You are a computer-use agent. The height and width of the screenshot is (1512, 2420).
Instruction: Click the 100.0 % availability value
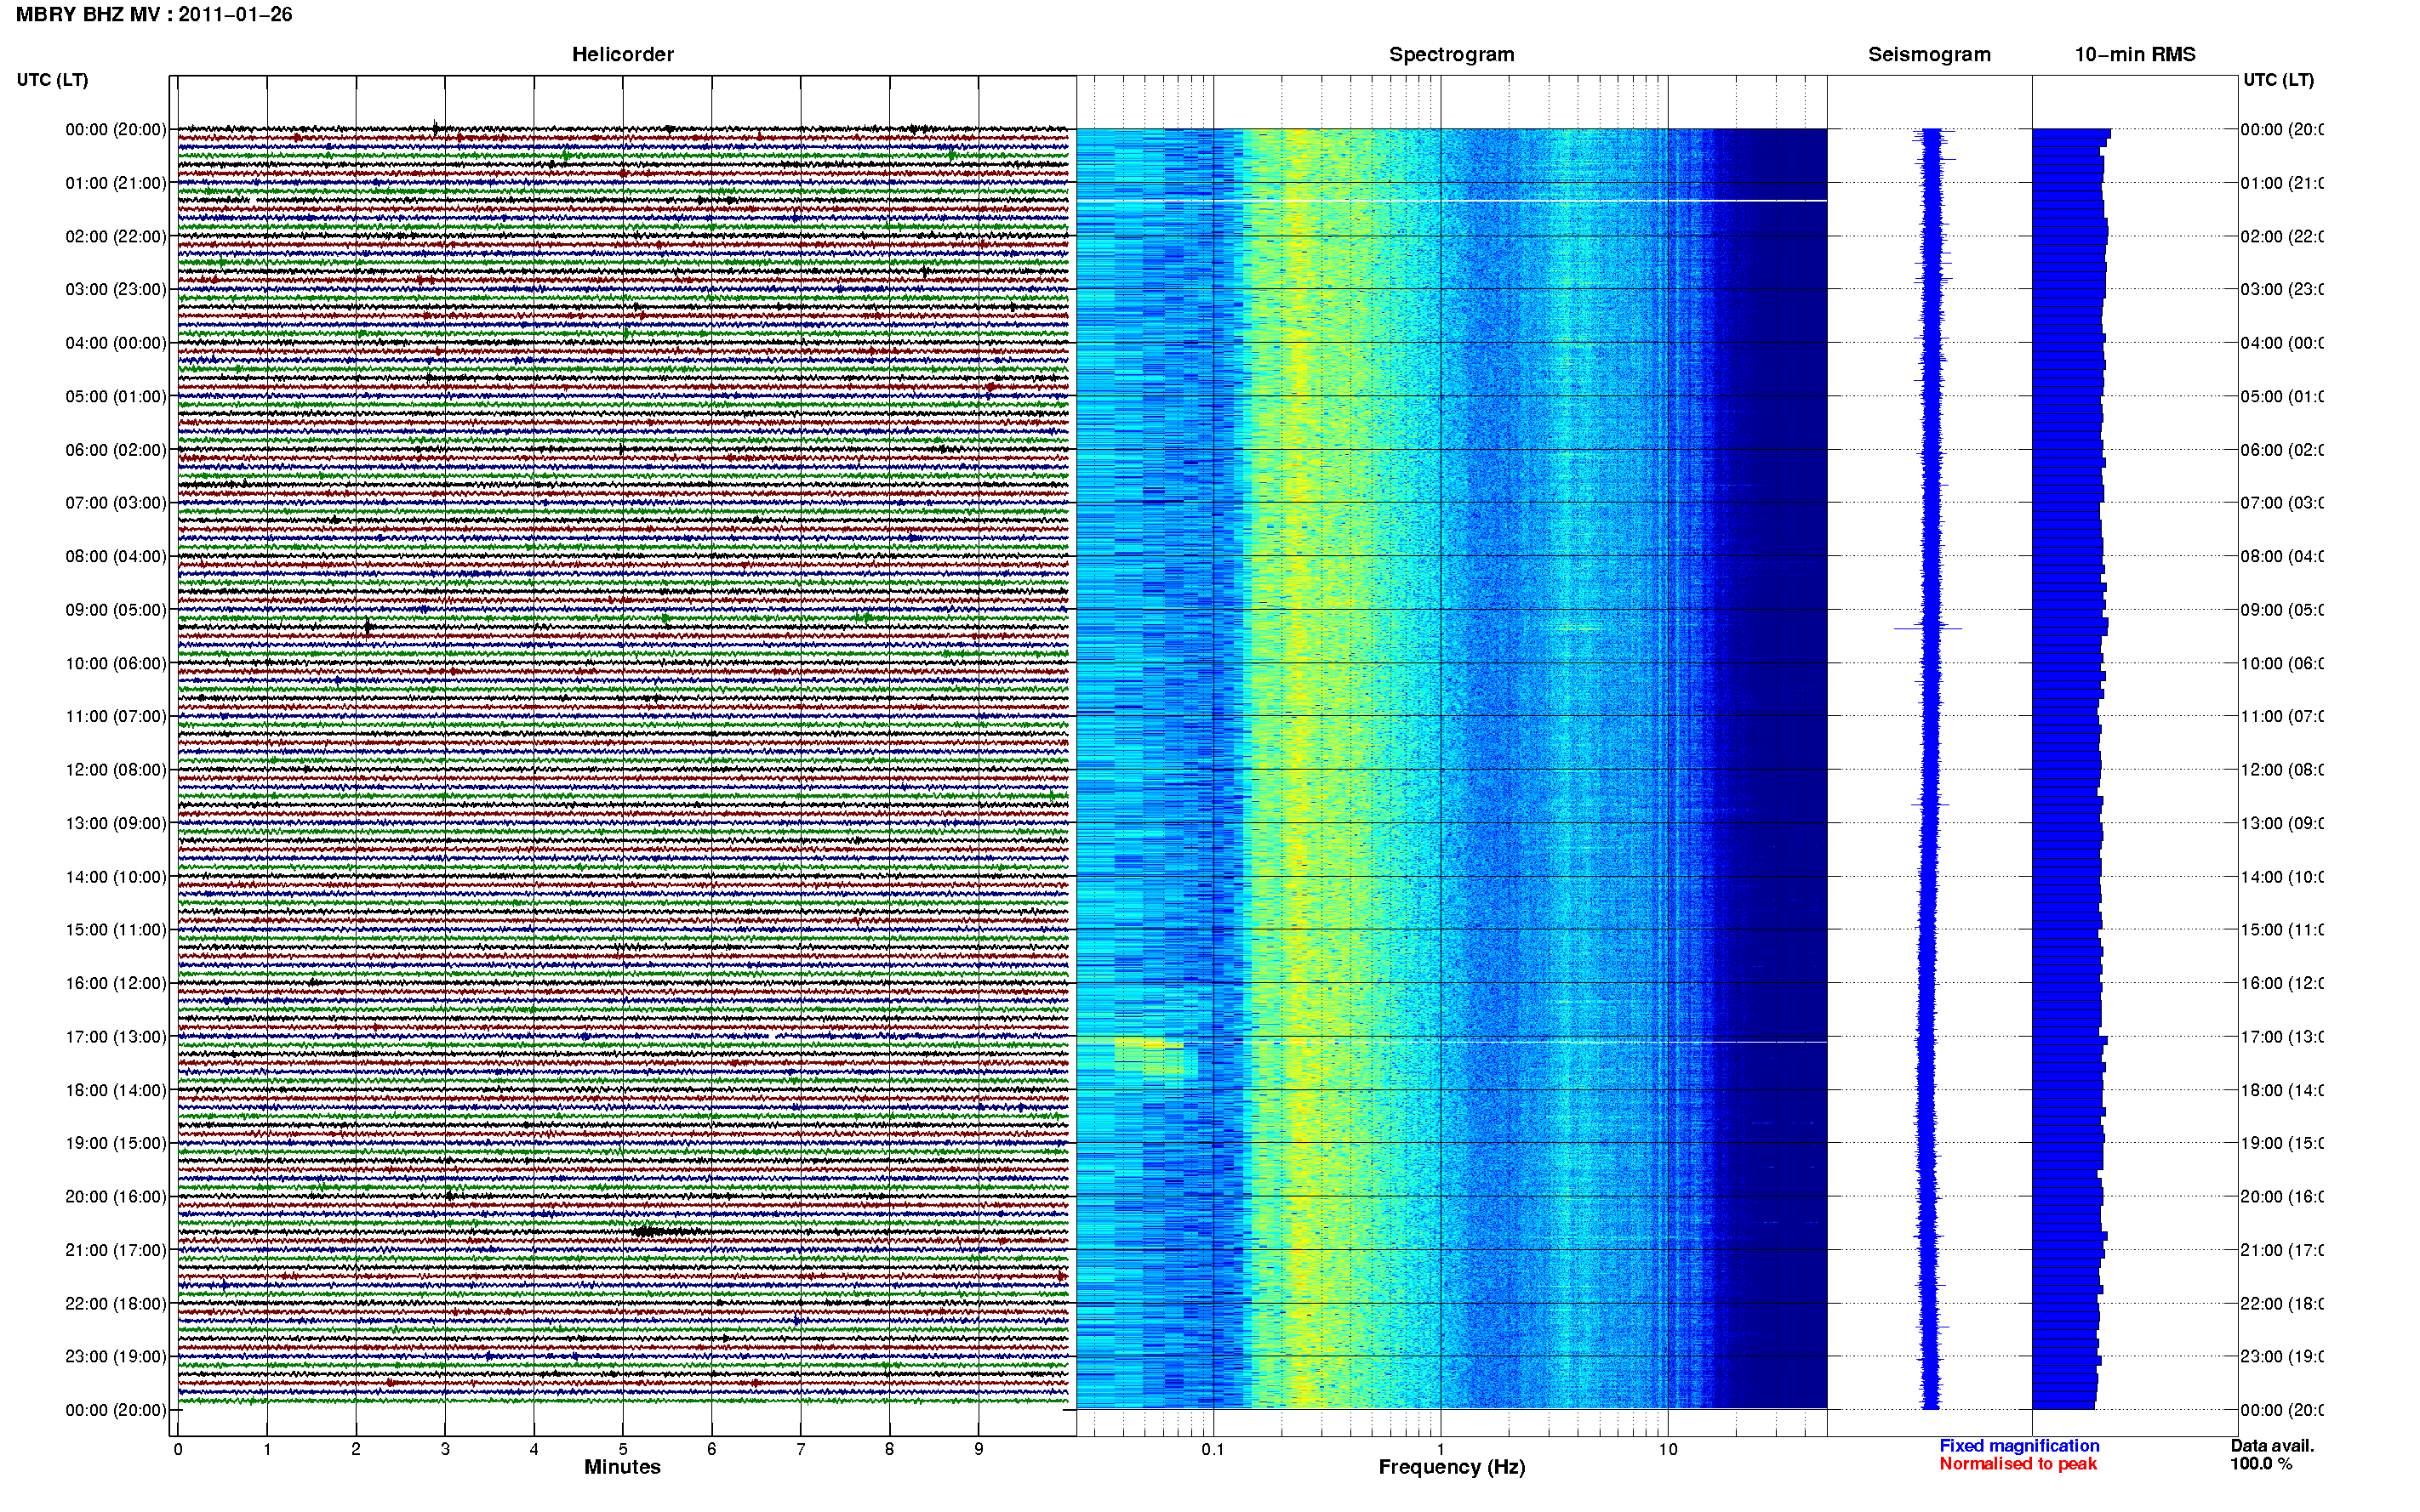2260,1464
